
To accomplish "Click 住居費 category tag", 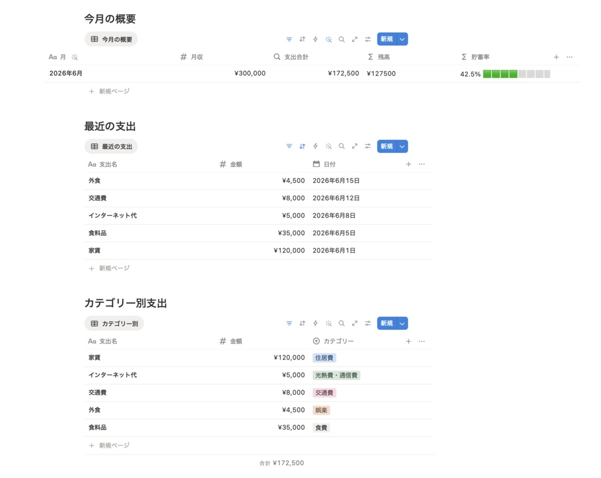I will point(324,358).
